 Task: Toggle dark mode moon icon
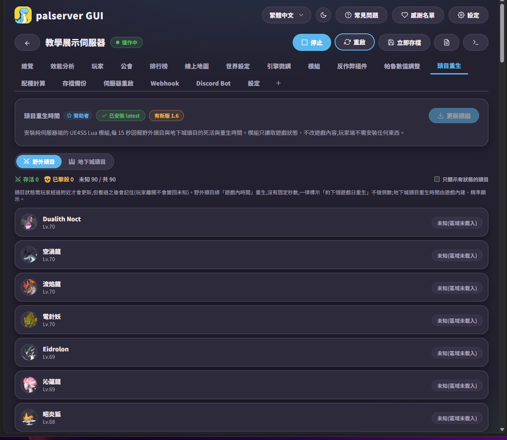(323, 15)
